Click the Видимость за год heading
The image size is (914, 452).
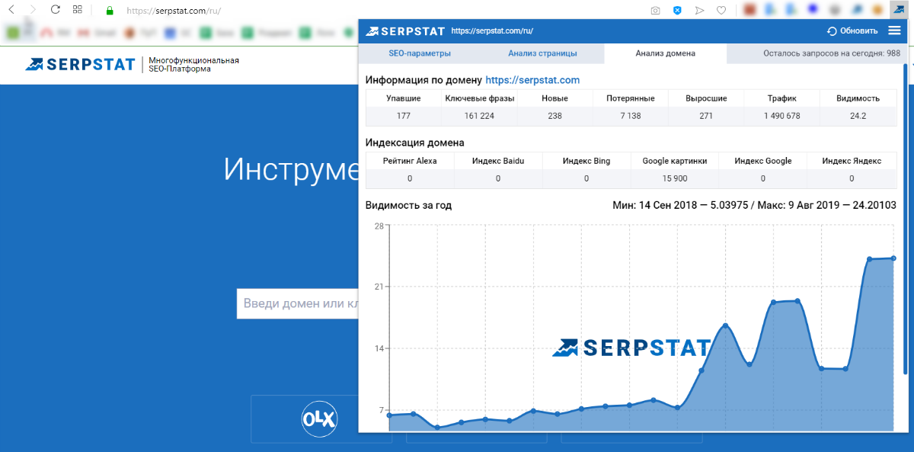click(408, 206)
